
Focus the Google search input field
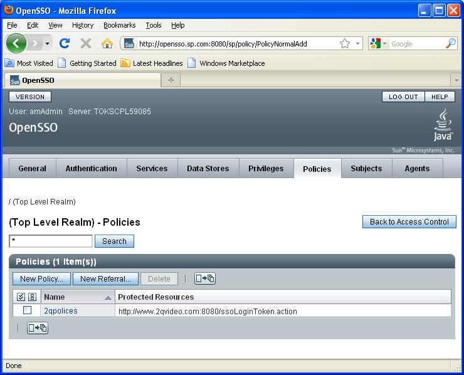pos(417,44)
